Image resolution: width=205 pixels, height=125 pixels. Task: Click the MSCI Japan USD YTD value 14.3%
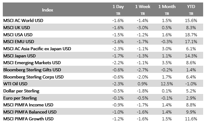[x=191, y=56]
